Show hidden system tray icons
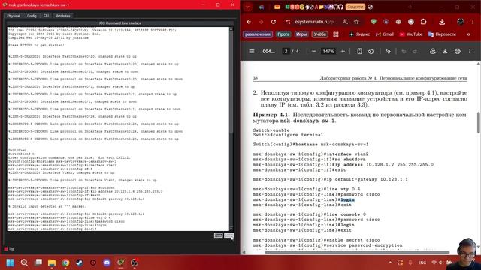481x270 pixels. click(x=390, y=262)
